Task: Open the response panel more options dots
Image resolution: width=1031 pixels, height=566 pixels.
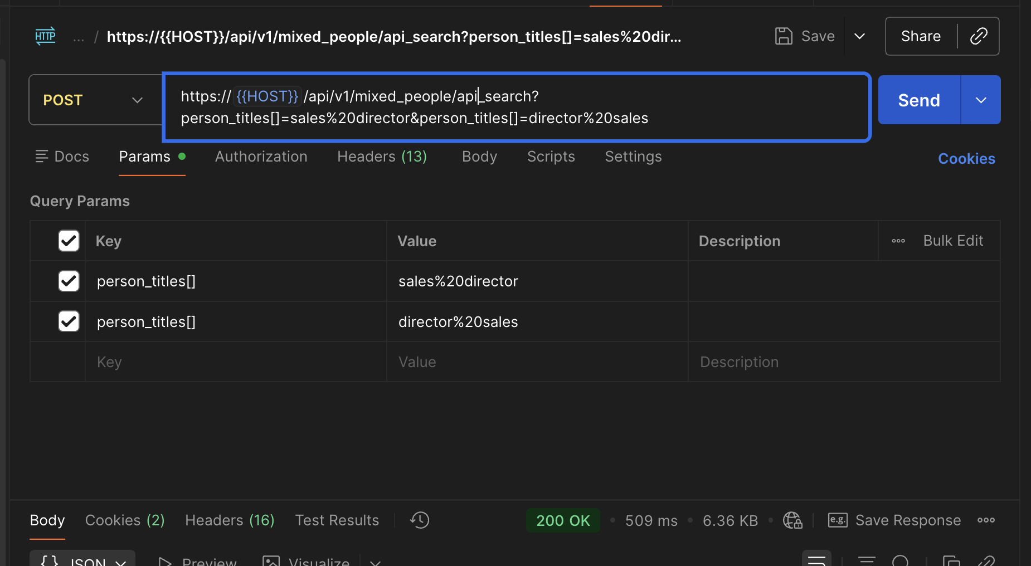Action: (x=986, y=520)
